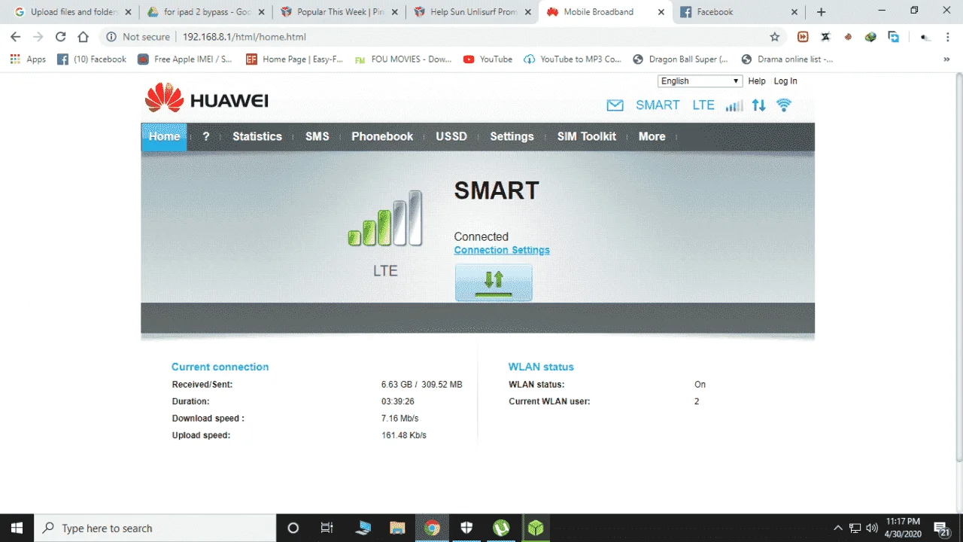The height and width of the screenshot is (542, 963).
Task: Click the Log In link
Action: (785, 81)
